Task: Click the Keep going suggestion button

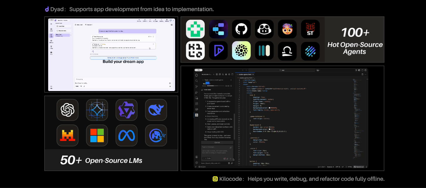Action: [79, 79]
